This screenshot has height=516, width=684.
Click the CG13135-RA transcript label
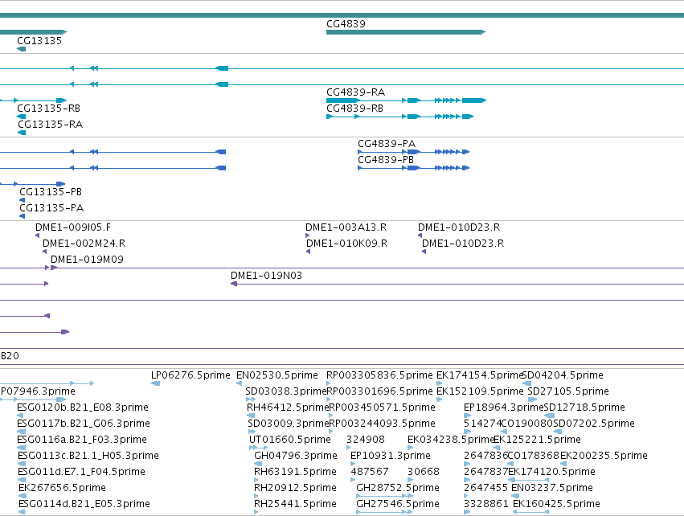click(x=50, y=125)
